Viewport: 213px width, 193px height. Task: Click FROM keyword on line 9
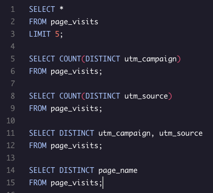[x=38, y=108]
